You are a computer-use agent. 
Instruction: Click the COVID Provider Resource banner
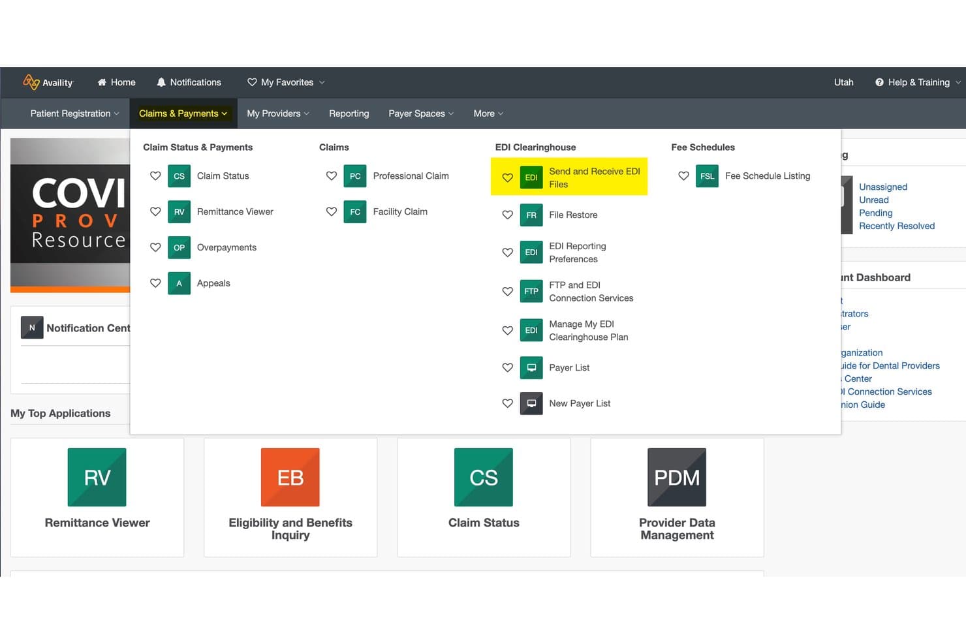[70, 215]
